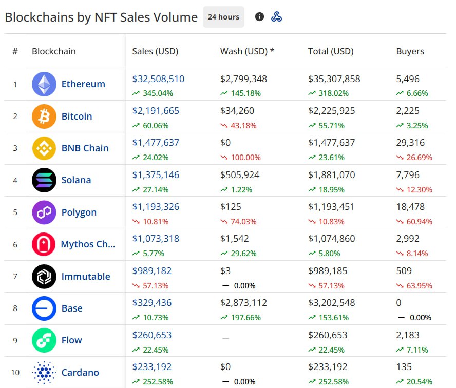Viewport: 456px width, 388px height.
Task: Sort by the Total (USD) column header
Action: point(331,51)
